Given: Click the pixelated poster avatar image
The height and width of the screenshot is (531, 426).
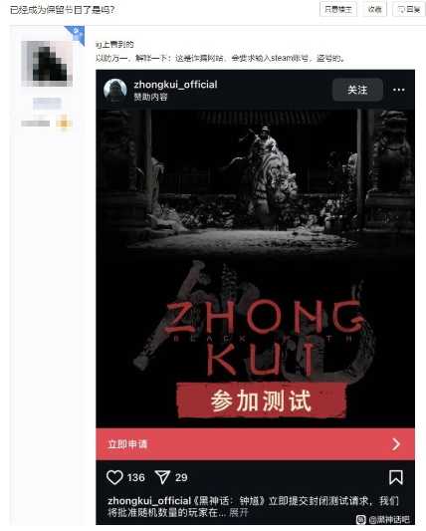Looking at the screenshot, I should pyautogui.click(x=47, y=64).
